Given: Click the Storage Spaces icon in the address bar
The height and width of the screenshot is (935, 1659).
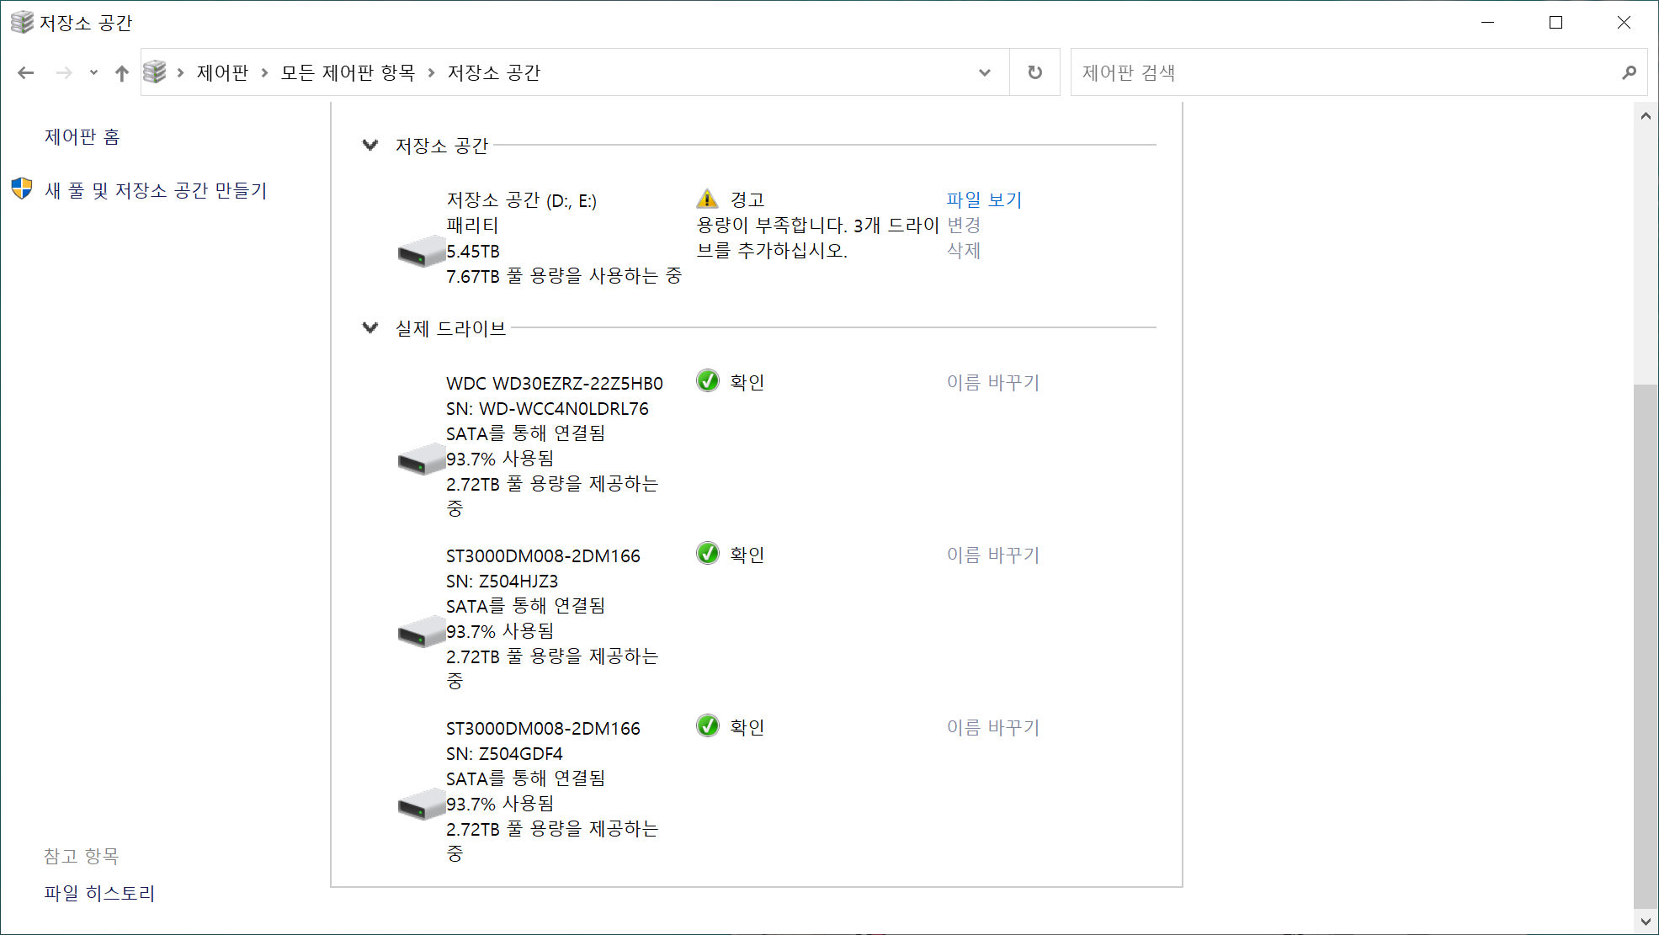Looking at the screenshot, I should pyautogui.click(x=155, y=72).
